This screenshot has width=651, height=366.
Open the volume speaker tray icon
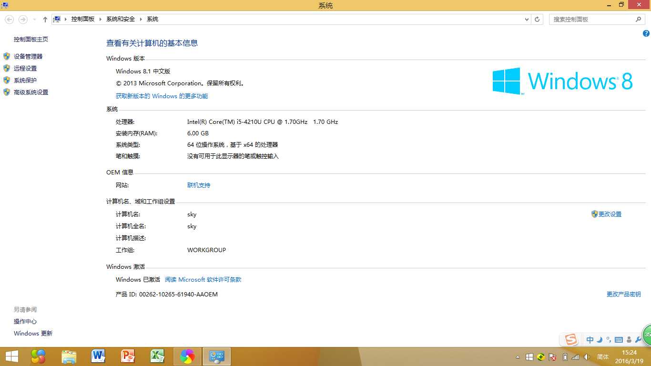[587, 357]
